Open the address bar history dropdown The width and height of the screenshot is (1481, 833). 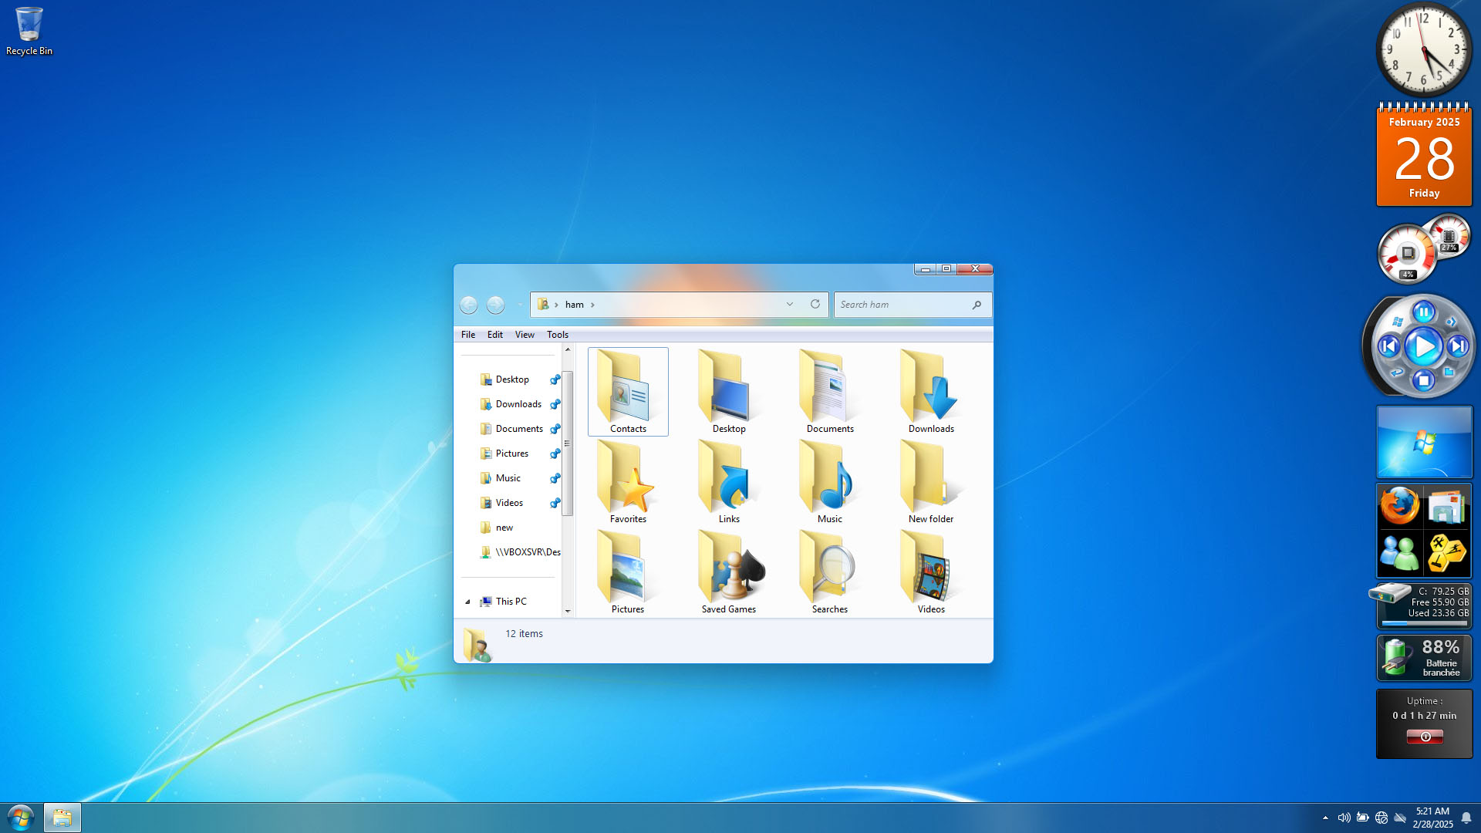[x=789, y=304]
